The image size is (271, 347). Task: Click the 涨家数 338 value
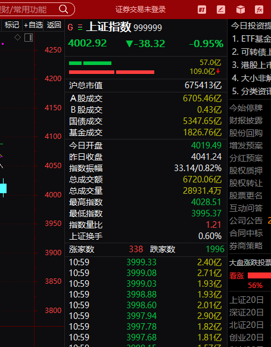(x=136, y=249)
